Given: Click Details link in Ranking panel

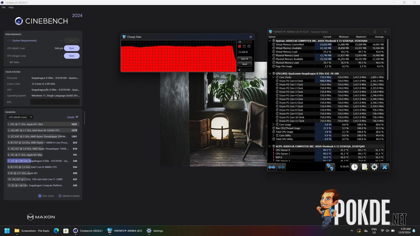Looking at the screenshot, I should click(x=71, y=117).
